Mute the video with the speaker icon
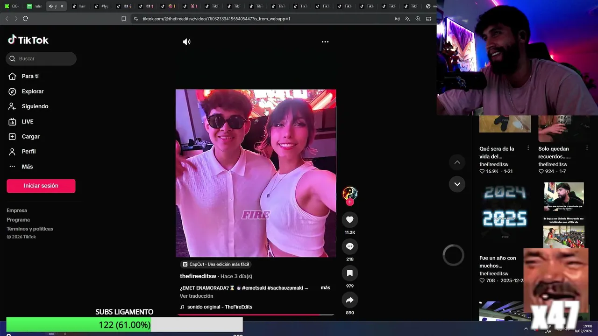 click(186, 42)
